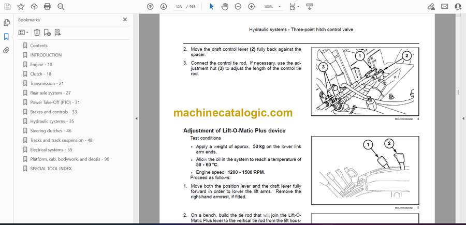Choose the Selection arrow tool
The image size is (466, 225).
click(x=211, y=7)
